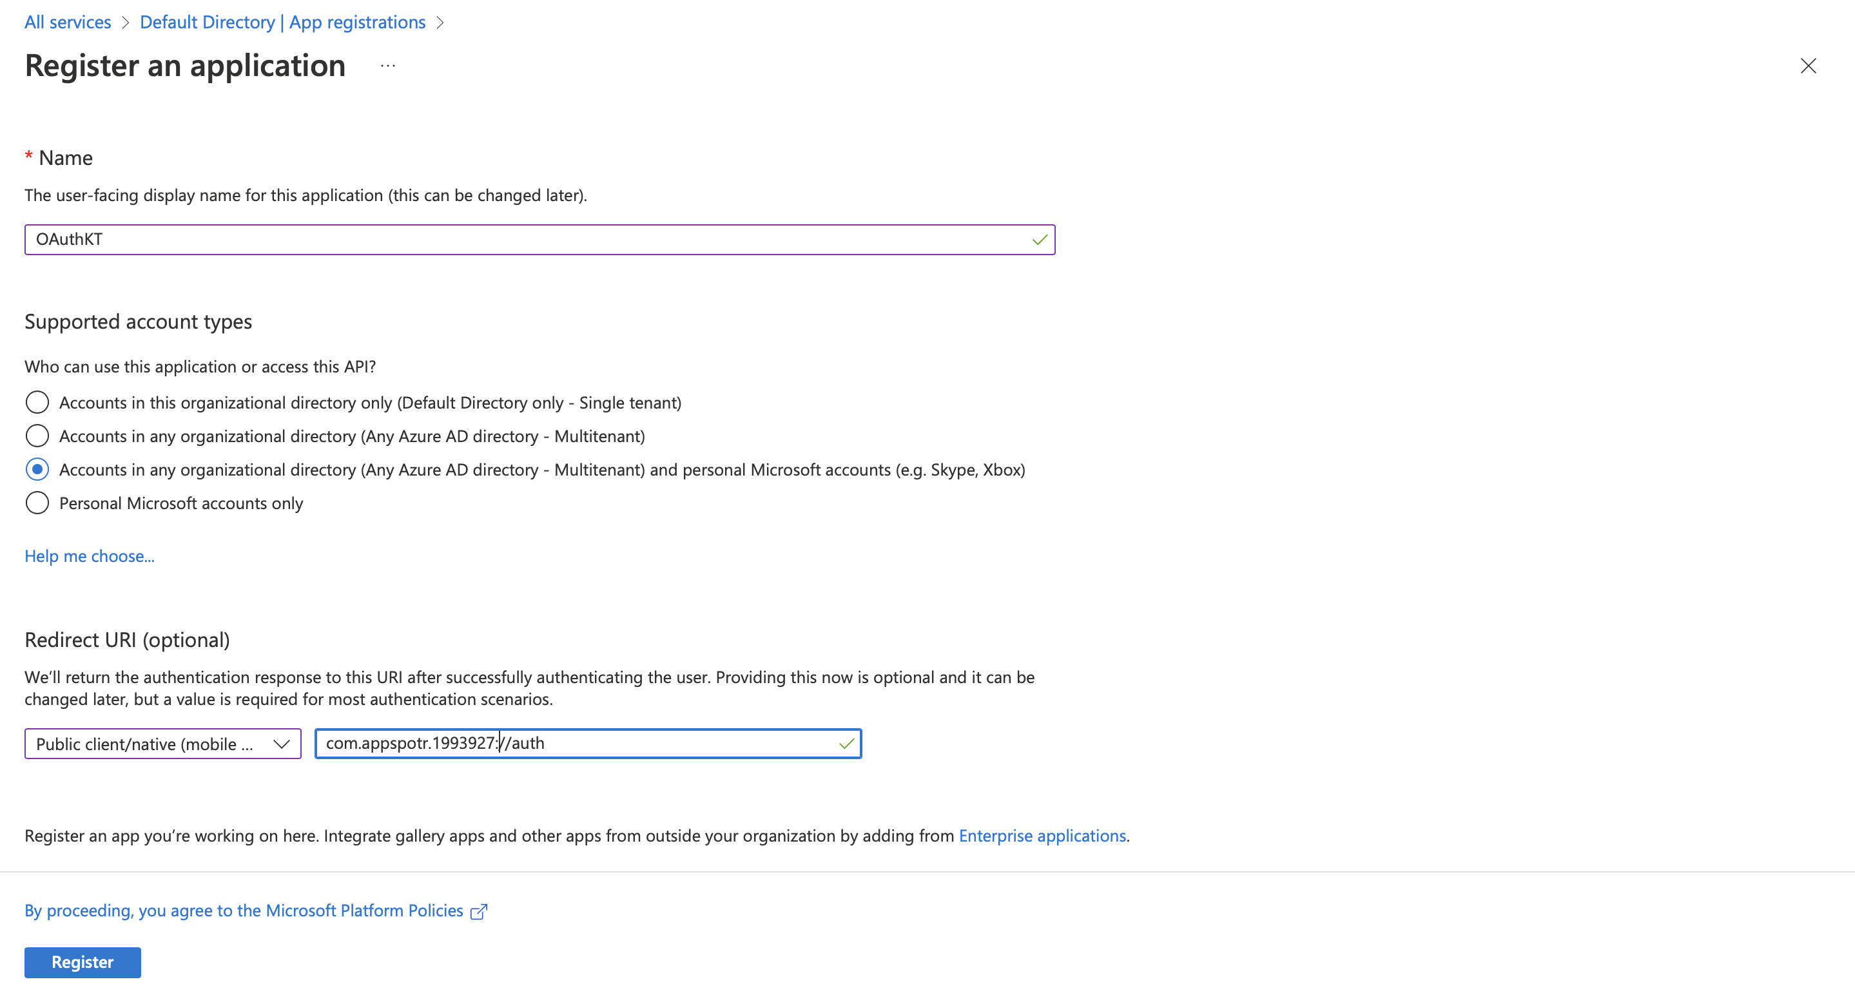Open the Help me choose link
1855x1004 pixels.
90,556
